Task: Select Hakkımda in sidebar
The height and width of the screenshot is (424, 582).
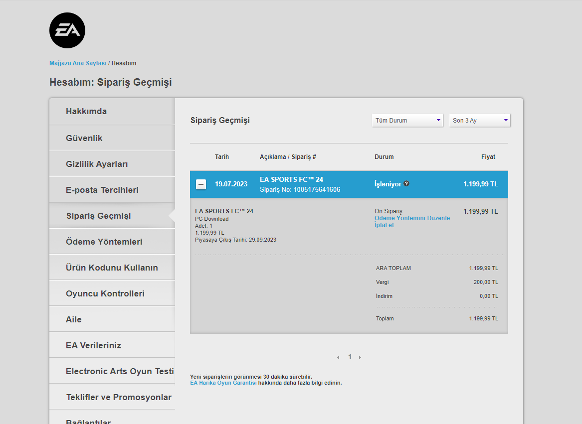Action: tap(112, 111)
